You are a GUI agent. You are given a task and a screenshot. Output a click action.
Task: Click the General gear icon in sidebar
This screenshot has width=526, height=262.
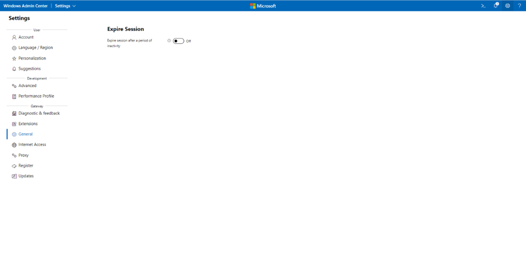click(14, 134)
